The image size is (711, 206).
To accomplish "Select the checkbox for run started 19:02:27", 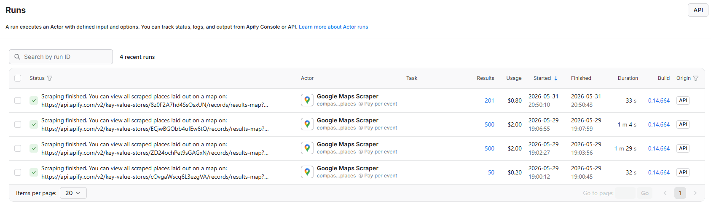I will [x=18, y=148].
